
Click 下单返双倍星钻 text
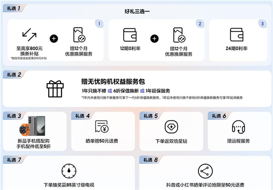[x=171, y=141]
